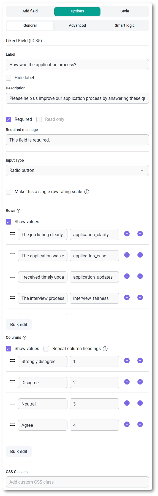Image resolution: width=158 pixels, height=496 pixels.
Task: Grab drag handle for Disagree column
Action: (x=12, y=382)
